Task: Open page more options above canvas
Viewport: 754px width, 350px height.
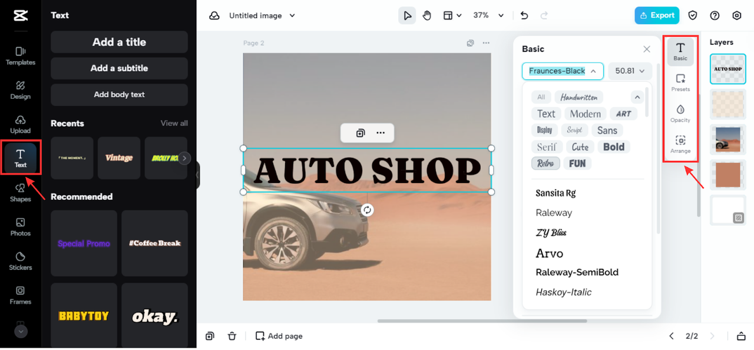Action: click(x=486, y=43)
